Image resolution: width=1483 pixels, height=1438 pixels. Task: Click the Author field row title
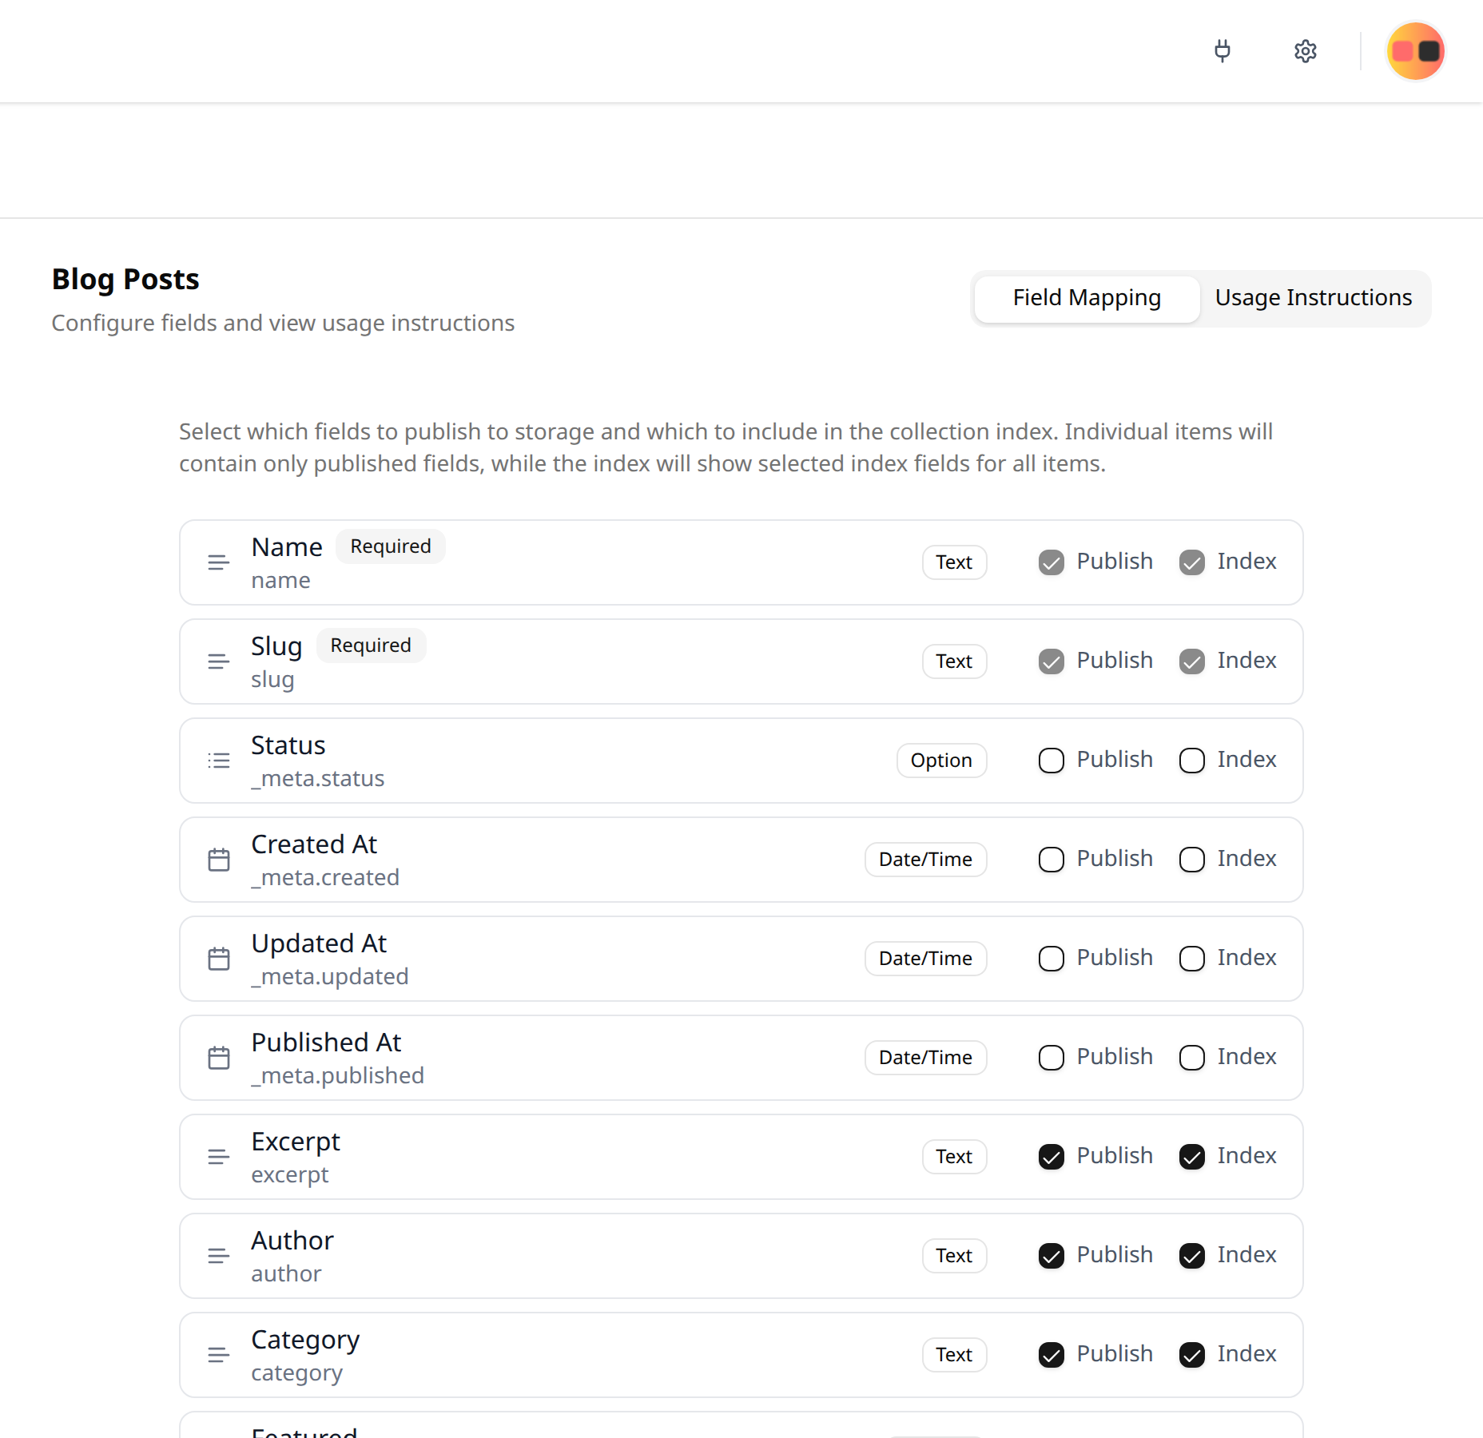(x=292, y=1241)
